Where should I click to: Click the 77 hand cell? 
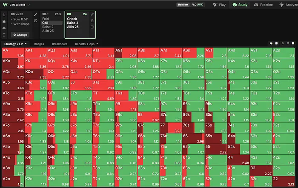point(171,128)
